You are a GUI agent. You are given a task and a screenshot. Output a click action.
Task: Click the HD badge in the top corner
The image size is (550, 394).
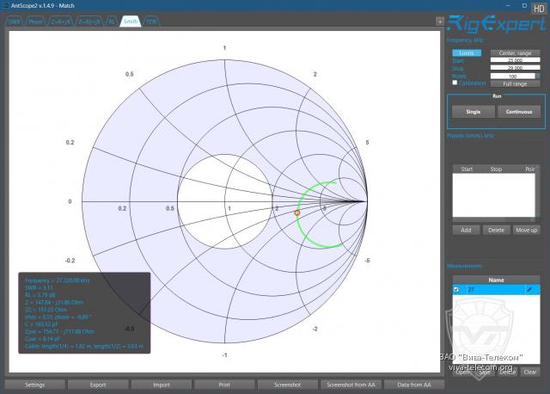click(537, 7)
